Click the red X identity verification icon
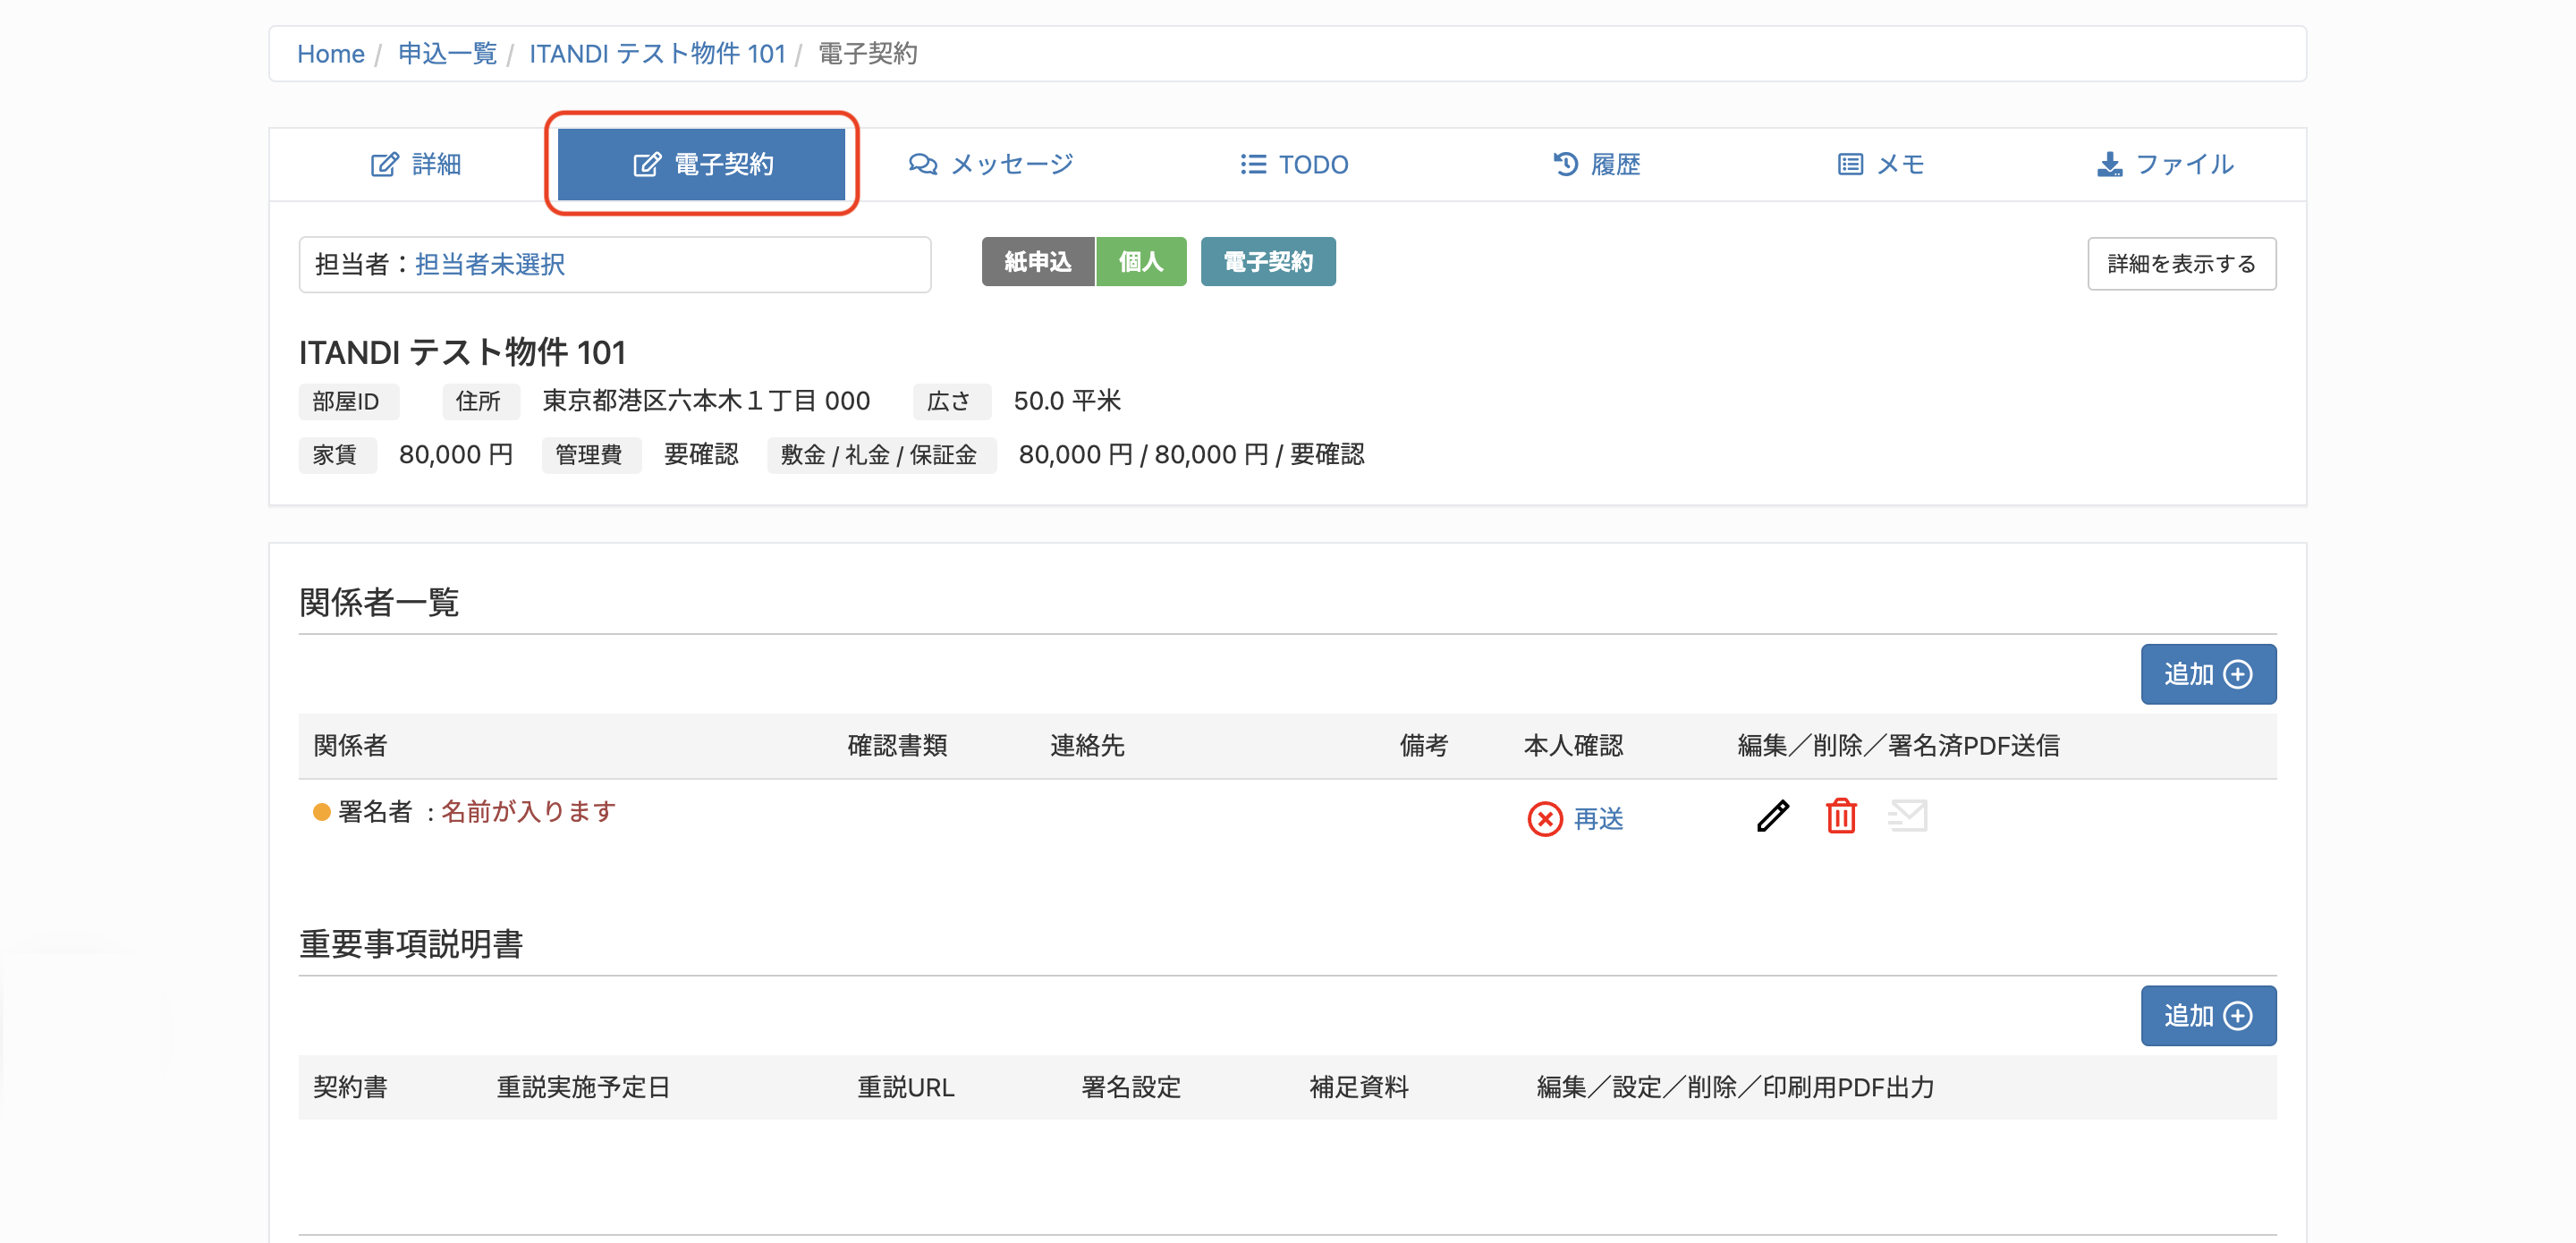 coord(1544,819)
